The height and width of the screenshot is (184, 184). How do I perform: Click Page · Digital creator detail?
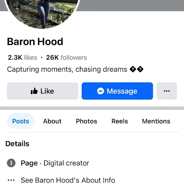55,163
